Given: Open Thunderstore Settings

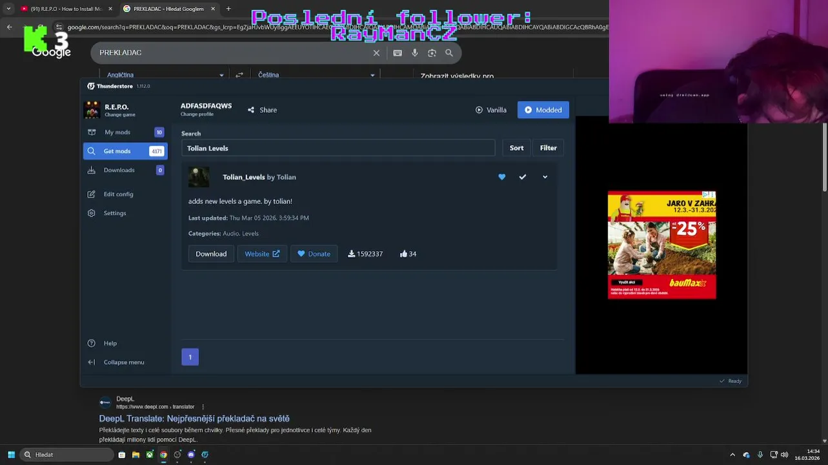Looking at the screenshot, I should tap(115, 213).
